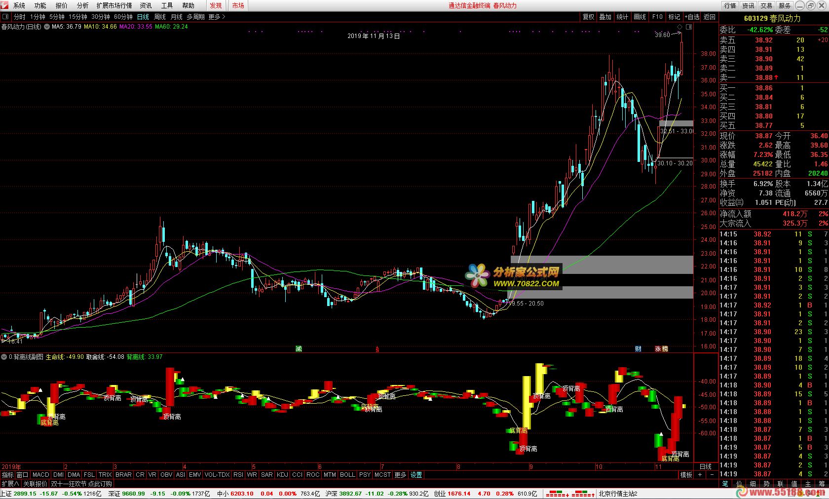This screenshot has width=829, height=499.
Task: Zoom in the chart with the + button
Action: pos(700,475)
